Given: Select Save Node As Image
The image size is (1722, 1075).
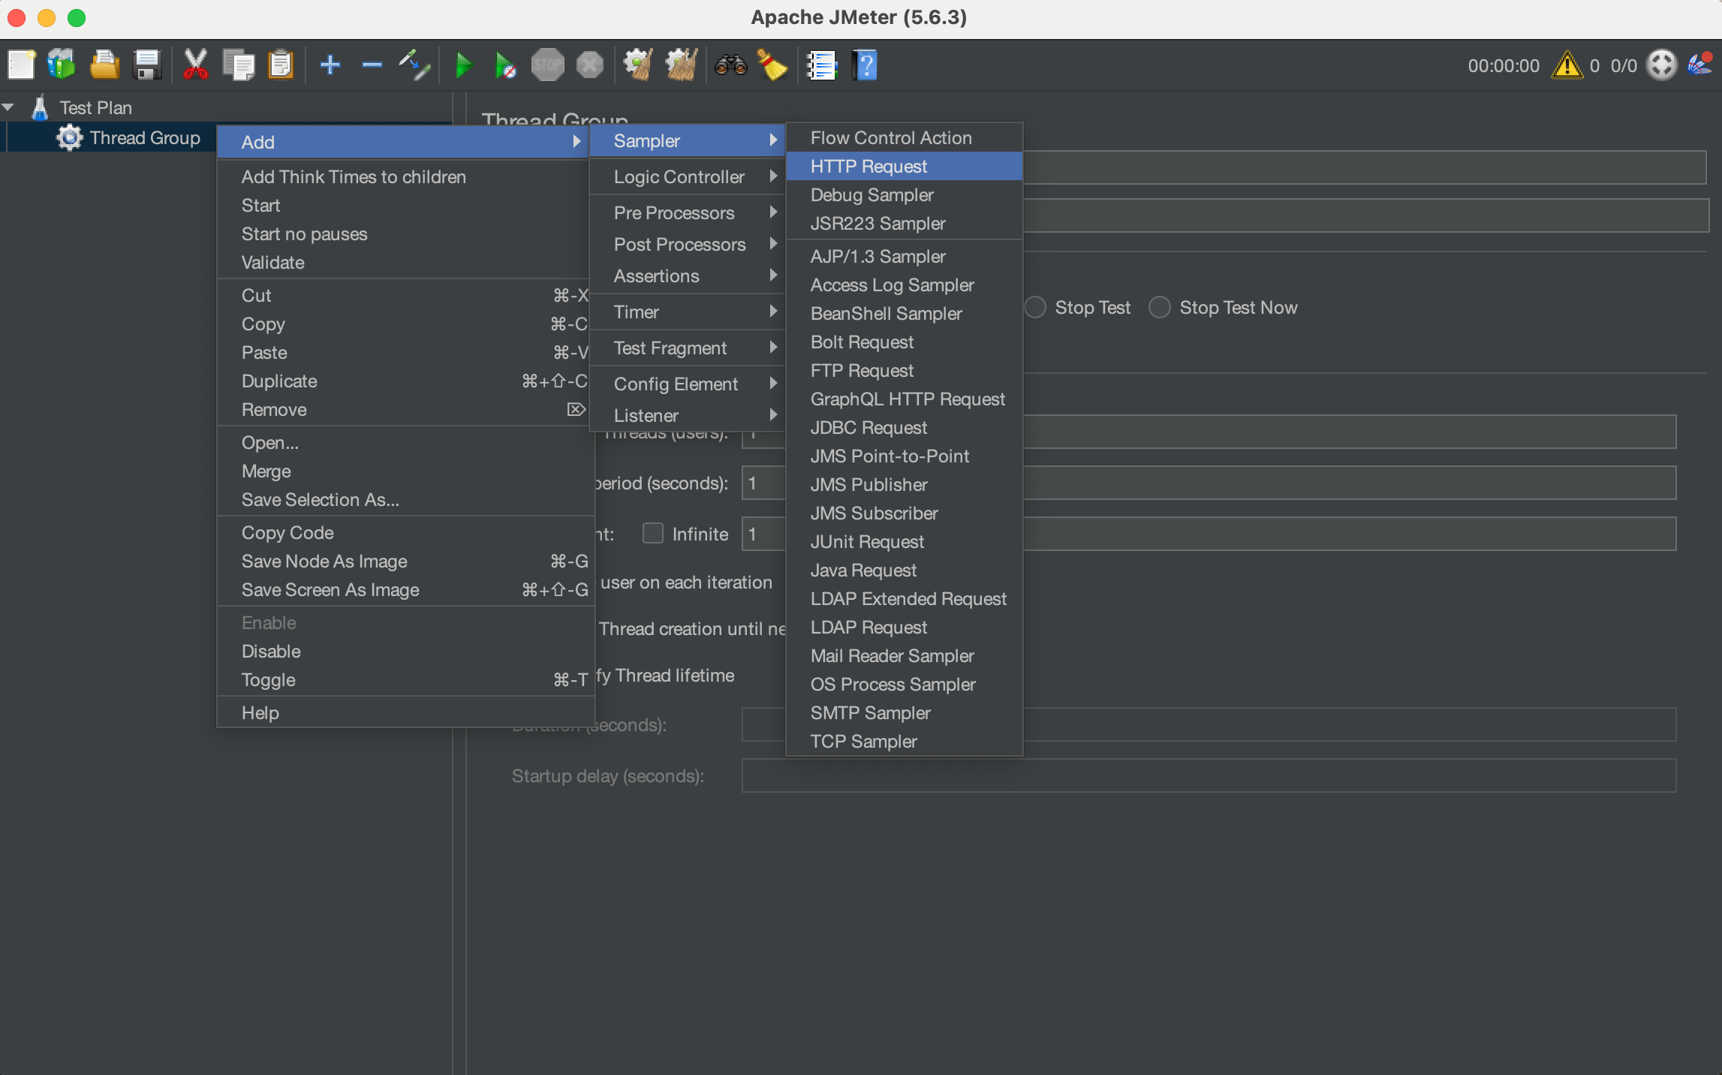Looking at the screenshot, I should (405, 561).
